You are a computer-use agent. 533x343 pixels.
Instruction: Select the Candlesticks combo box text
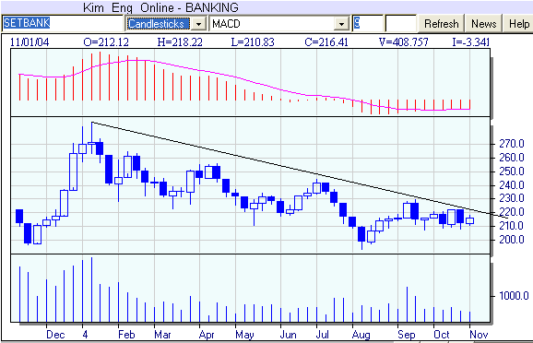158,24
